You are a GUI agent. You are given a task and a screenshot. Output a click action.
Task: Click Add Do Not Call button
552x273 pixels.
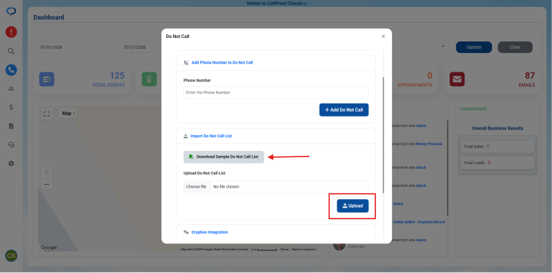pyautogui.click(x=344, y=110)
